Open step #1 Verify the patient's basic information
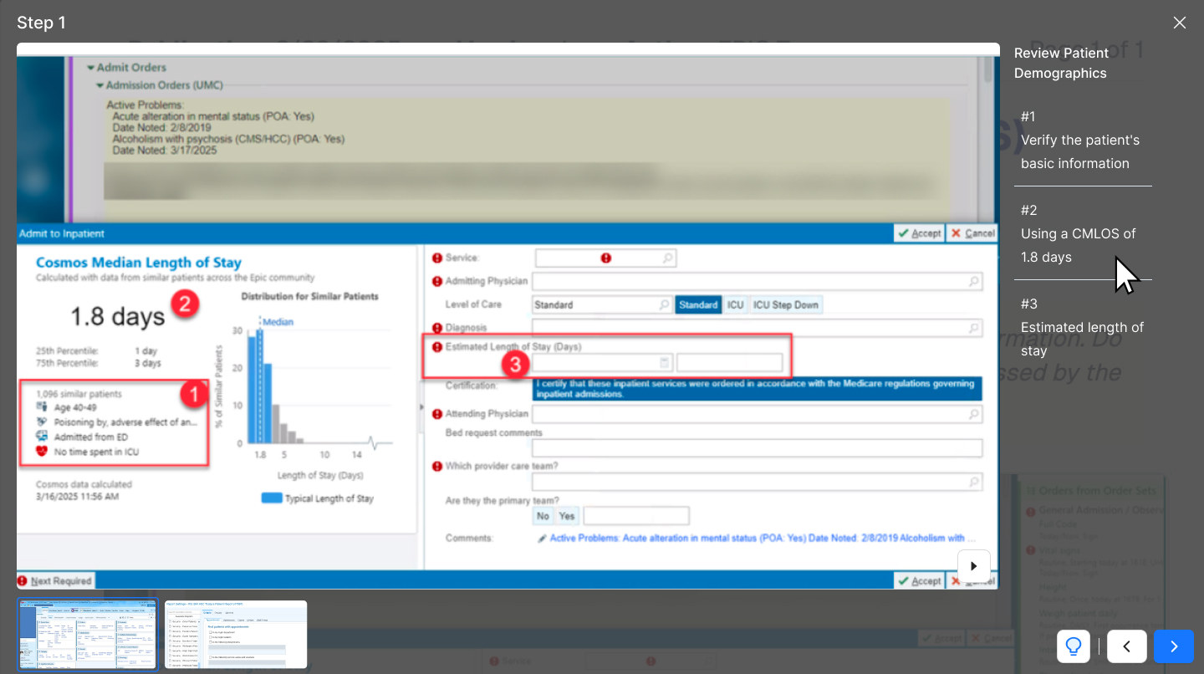Image resolution: width=1204 pixels, height=674 pixels. 1083,140
